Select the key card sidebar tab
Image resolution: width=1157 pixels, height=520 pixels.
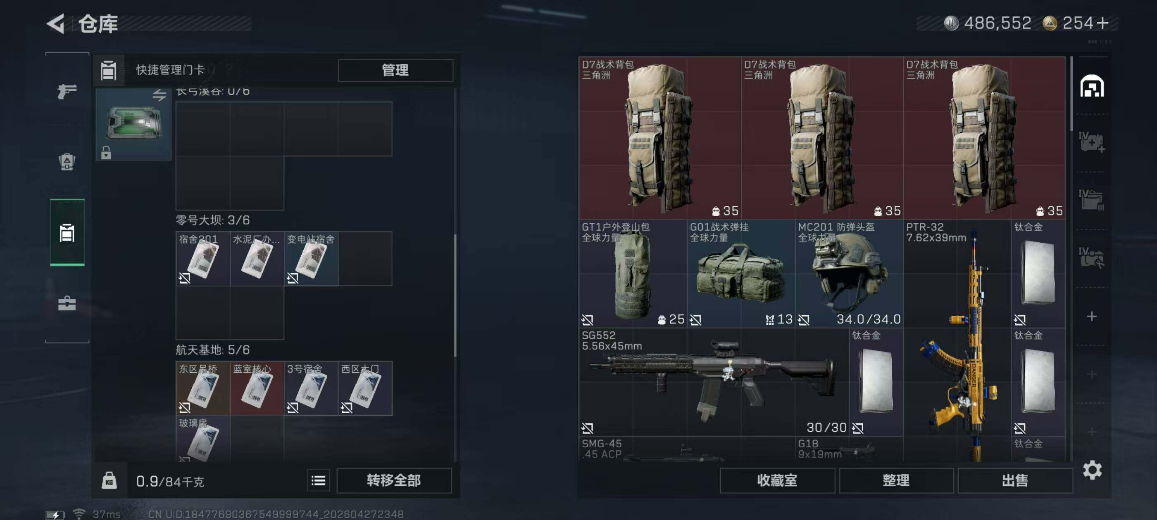[67, 233]
